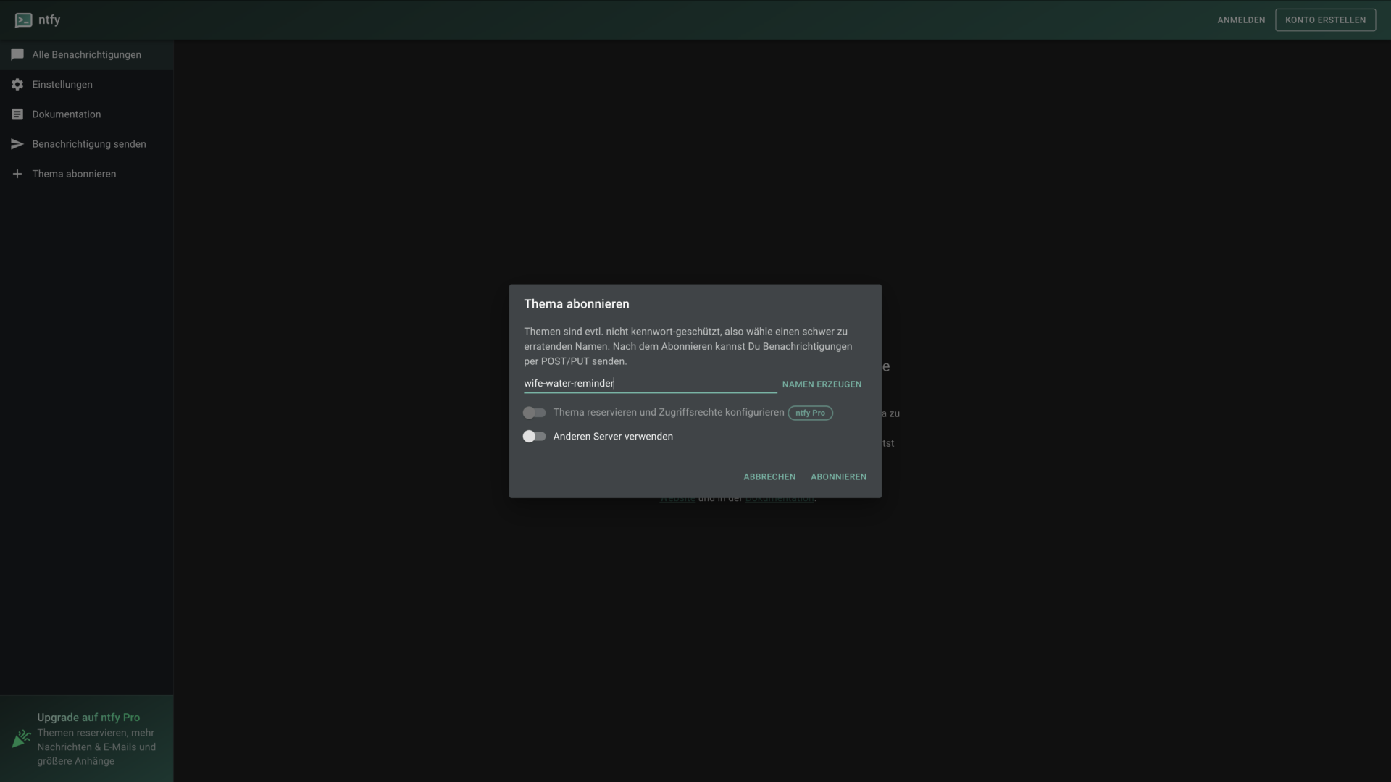Click the Anderen Server verwenden label

613,437
